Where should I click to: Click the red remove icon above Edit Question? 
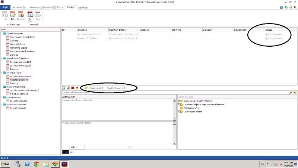[x=72, y=88]
